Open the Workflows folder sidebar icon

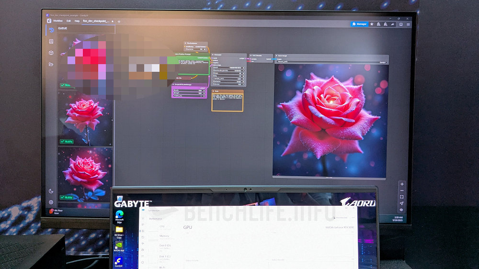51,64
